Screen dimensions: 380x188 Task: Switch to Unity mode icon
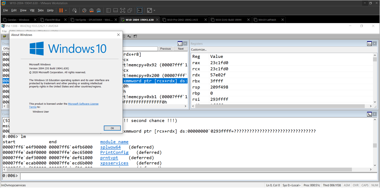[x=130, y=10]
